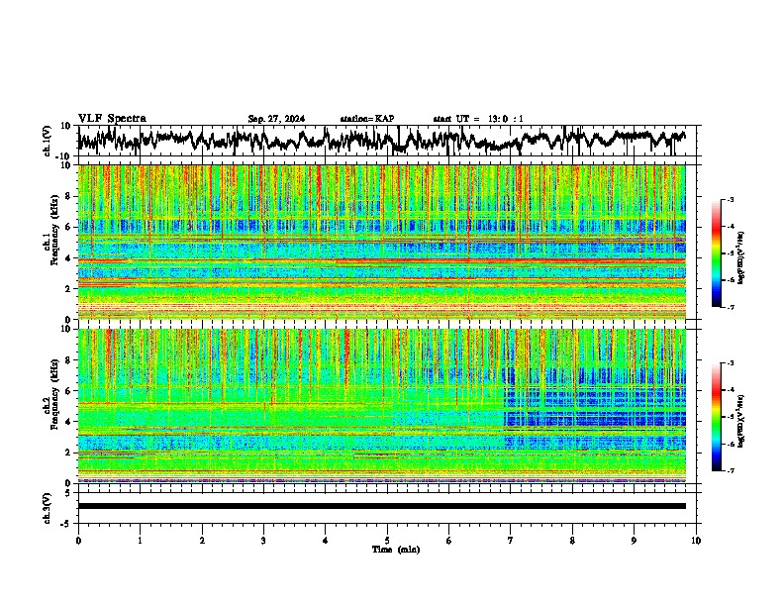Click time axis tick label "4"
The width and height of the screenshot is (784, 606).
tap(326, 541)
